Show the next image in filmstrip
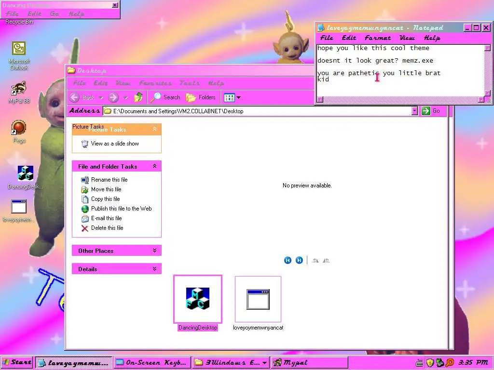The image size is (494, 370). tap(299, 260)
